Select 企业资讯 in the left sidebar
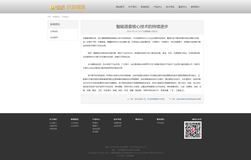The height and width of the screenshot is (160, 251). (54, 37)
